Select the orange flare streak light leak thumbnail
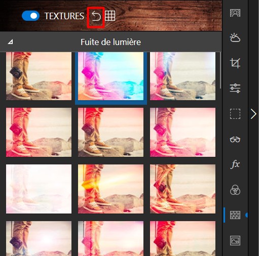This screenshot has width=259, height=256. tap(110, 189)
